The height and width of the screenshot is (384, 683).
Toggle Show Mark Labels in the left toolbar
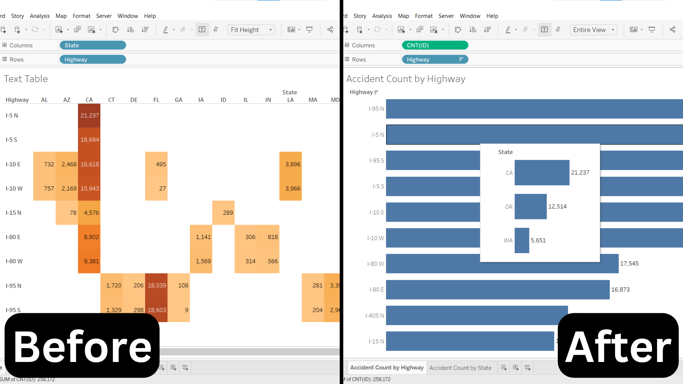pyautogui.click(x=202, y=30)
